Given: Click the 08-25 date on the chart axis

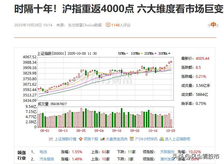Looking at the screenshot, I should pyautogui.click(x=81, y=131).
